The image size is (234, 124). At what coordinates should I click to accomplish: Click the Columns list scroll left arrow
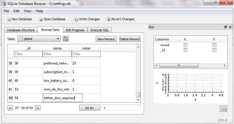pyautogui.click(x=156, y=65)
